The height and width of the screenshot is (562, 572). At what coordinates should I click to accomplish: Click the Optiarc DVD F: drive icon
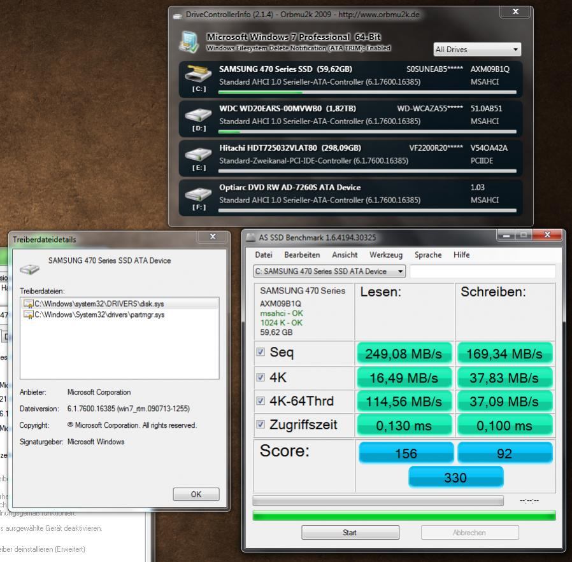coord(198,194)
